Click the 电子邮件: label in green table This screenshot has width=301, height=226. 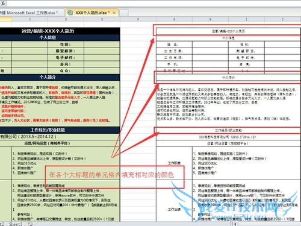(66, 58)
